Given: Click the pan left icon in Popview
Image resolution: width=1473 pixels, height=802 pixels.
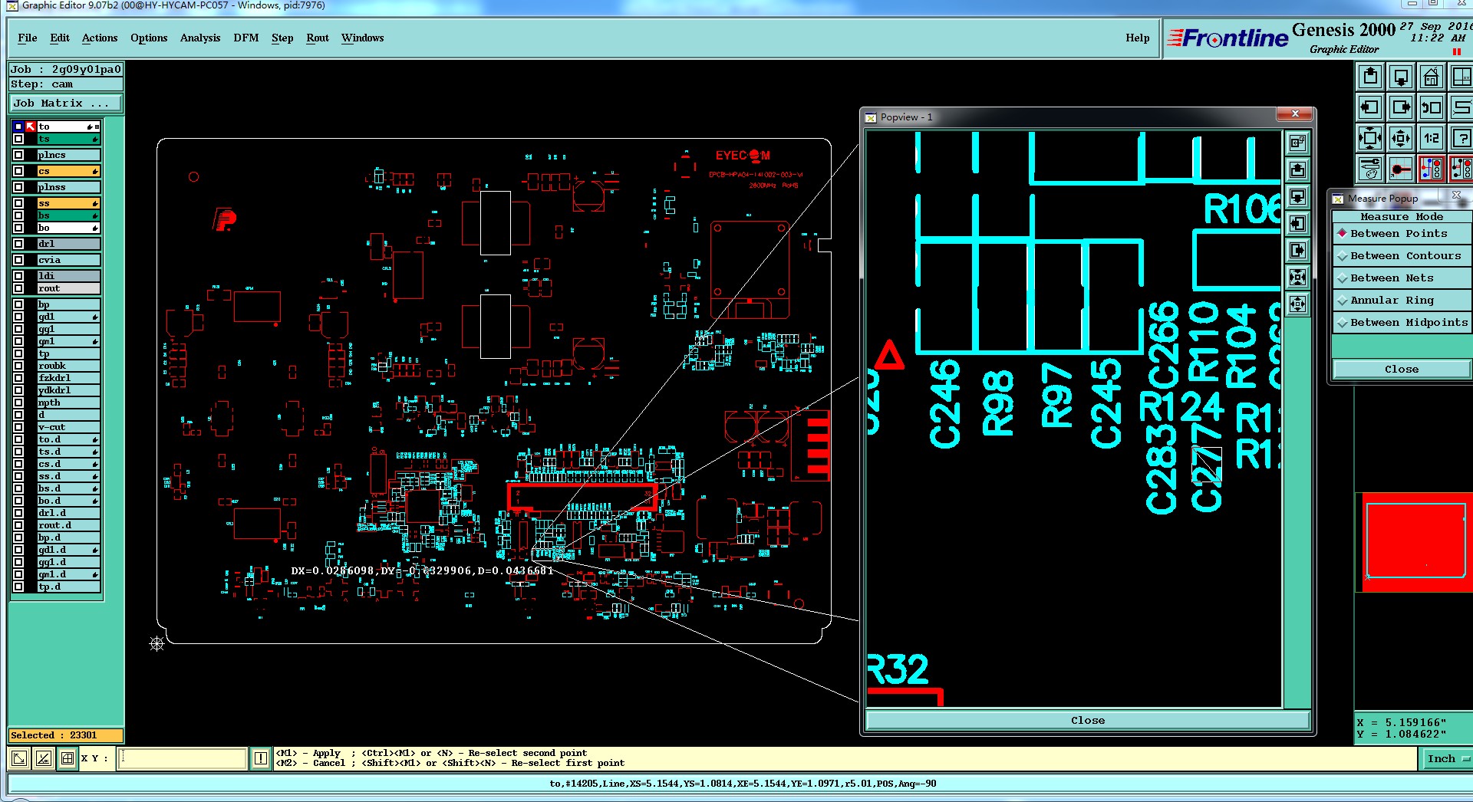Looking at the screenshot, I should coord(1297,223).
